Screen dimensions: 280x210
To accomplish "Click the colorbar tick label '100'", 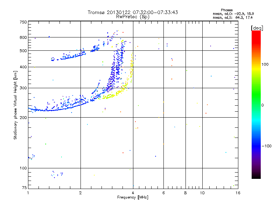I will [x=265, y=64].
